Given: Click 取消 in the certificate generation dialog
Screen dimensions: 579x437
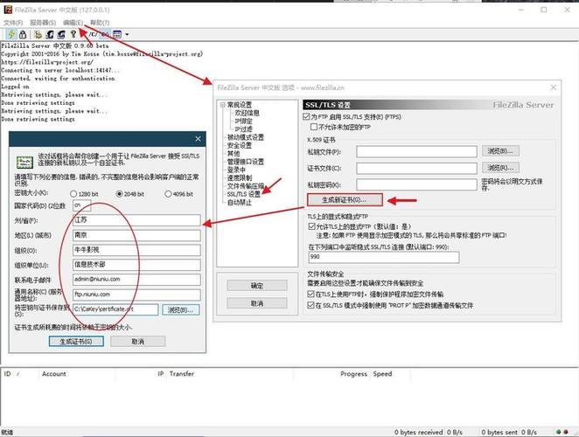Looking at the screenshot, I should click(137, 342).
